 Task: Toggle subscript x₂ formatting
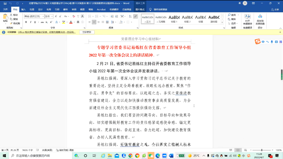tap(47, 22)
